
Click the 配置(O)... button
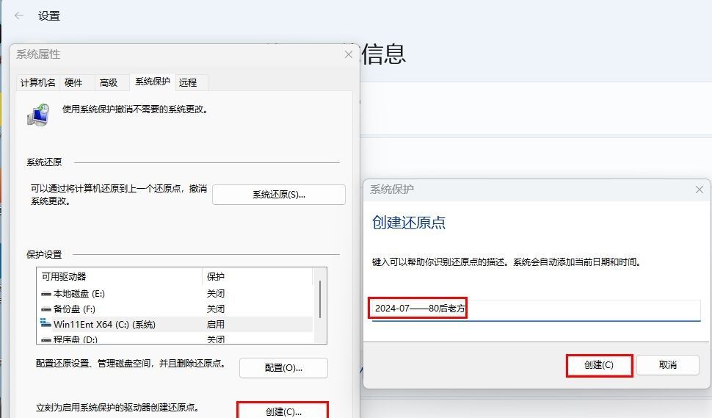(x=283, y=368)
